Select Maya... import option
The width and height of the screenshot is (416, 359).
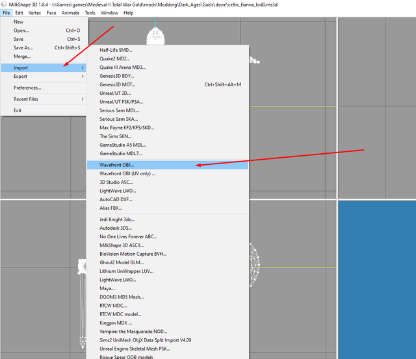168,288
